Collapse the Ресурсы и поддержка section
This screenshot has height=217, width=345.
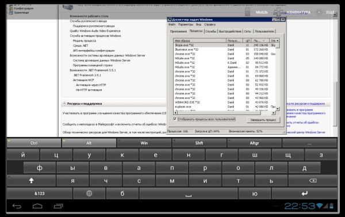tap(64, 104)
